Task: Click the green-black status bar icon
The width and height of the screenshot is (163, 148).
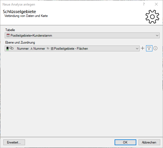Action: click(x=8, y=49)
